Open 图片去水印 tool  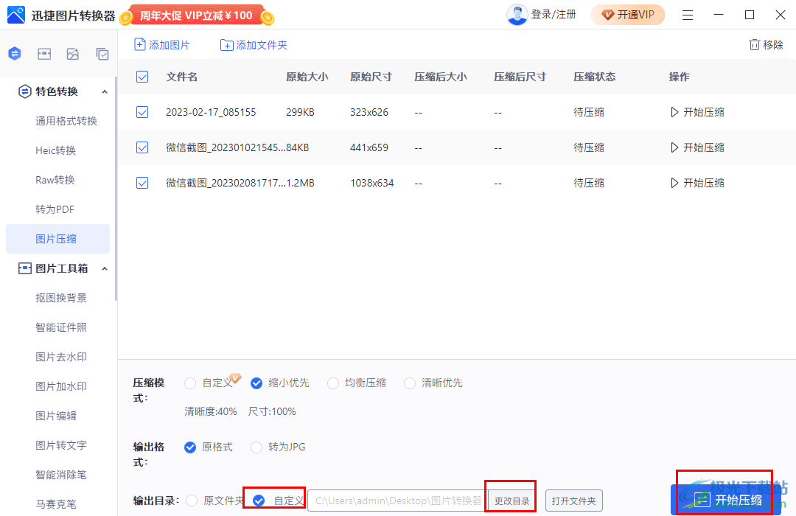[61, 357]
